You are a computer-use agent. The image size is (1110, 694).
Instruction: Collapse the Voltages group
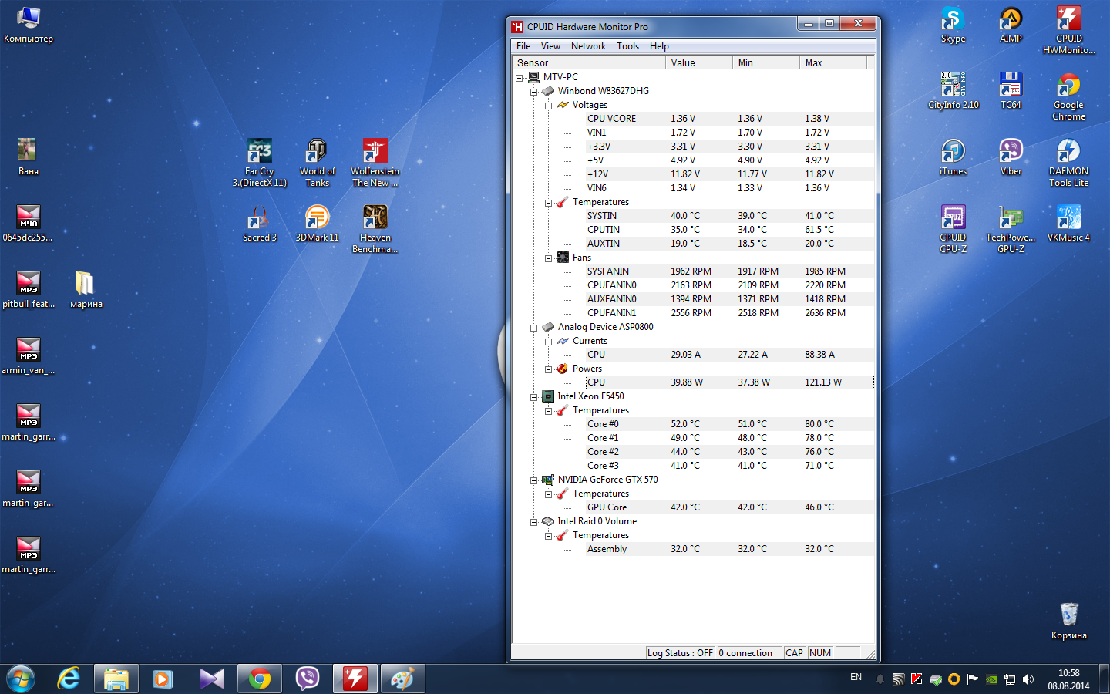coord(548,106)
